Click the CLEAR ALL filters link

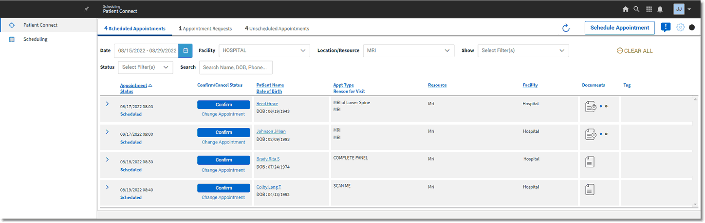coord(635,51)
